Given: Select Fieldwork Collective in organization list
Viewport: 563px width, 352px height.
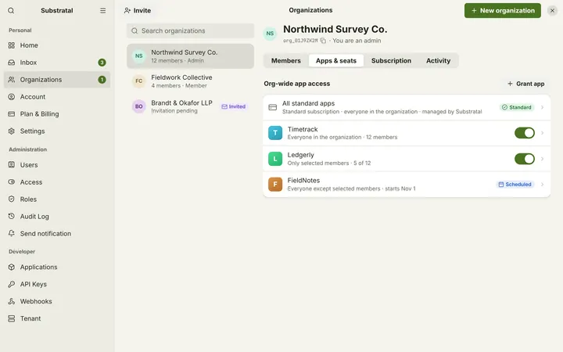Looking at the screenshot, I should point(190,81).
